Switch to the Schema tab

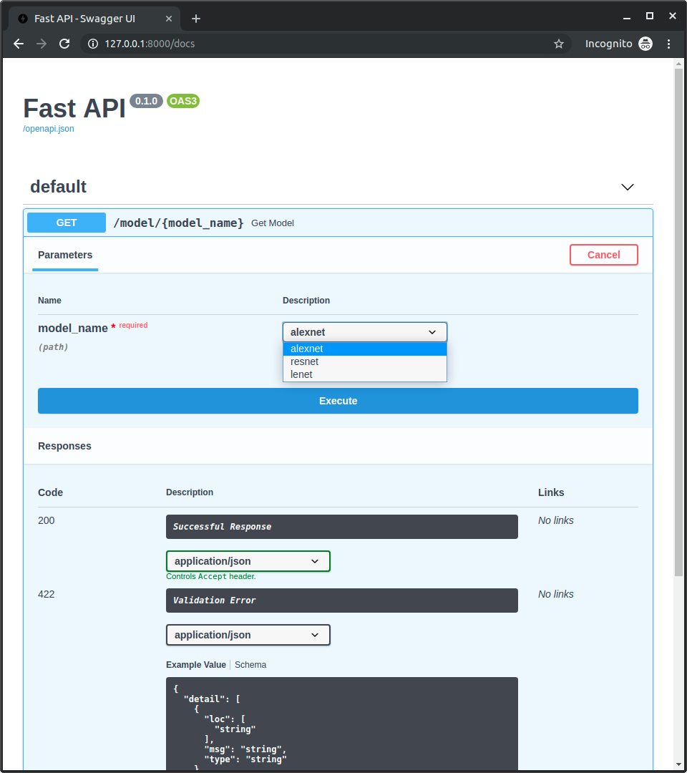(250, 665)
